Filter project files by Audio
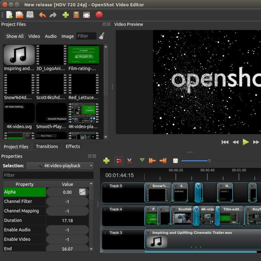Image resolution: width=261 pixels, height=261 pixels. (x=51, y=36)
